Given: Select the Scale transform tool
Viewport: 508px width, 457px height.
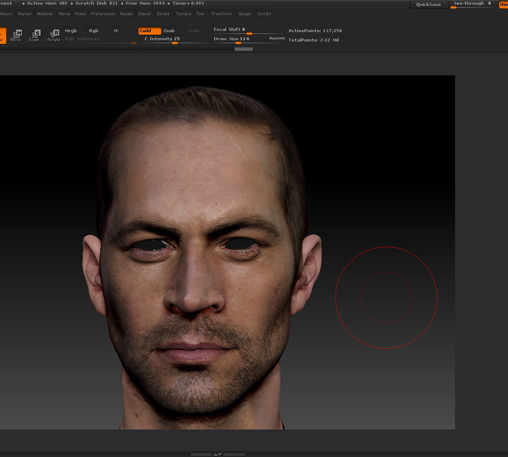Looking at the screenshot, I should 34,35.
